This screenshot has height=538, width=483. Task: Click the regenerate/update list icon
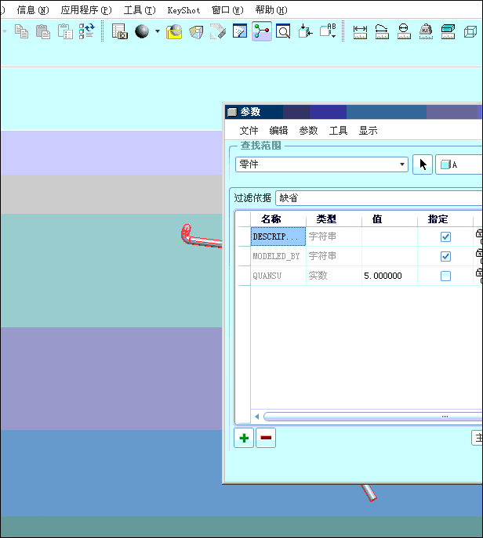point(87,31)
